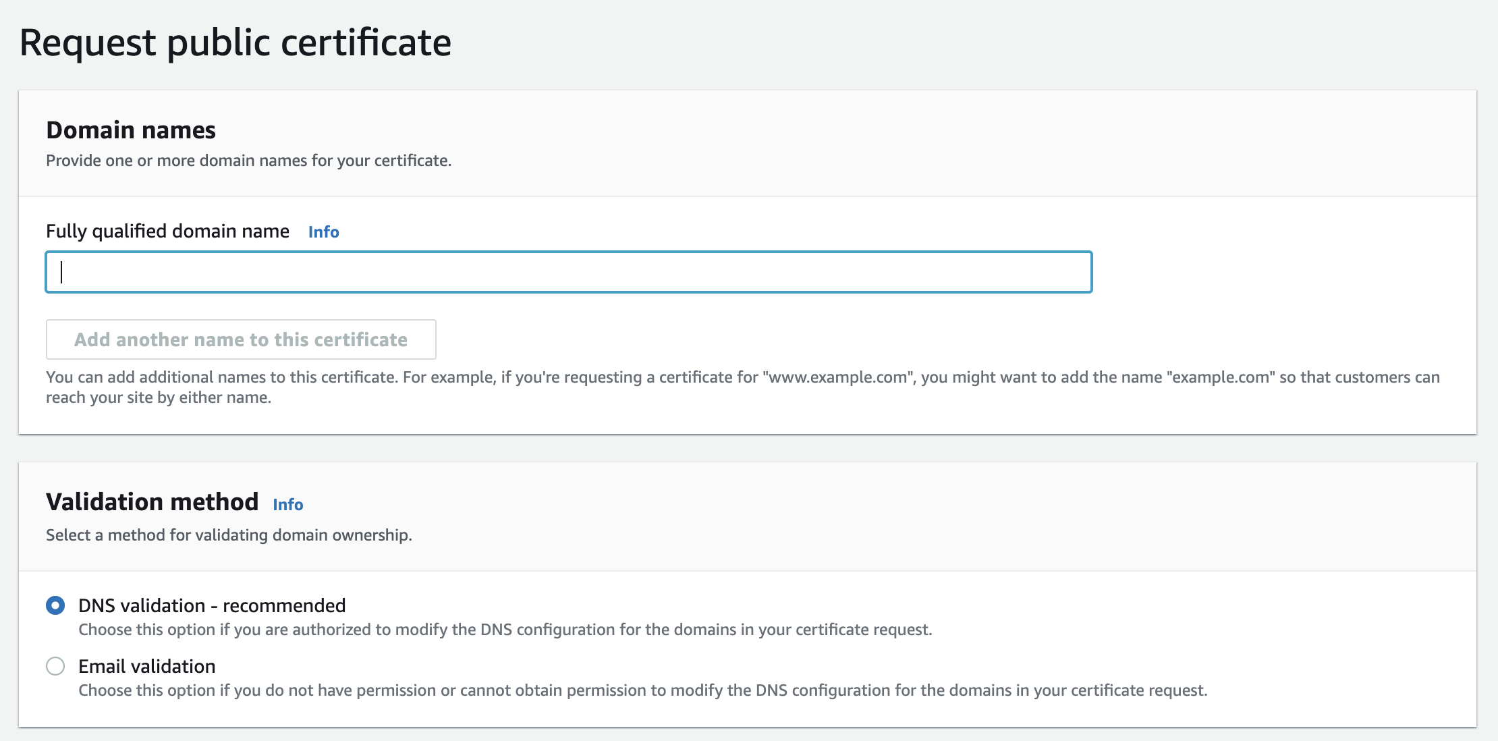This screenshot has height=741, width=1498.
Task: Click the Request public certificate page title
Action: pos(235,43)
